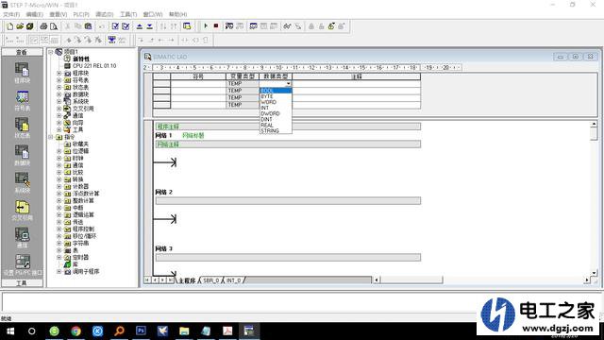This screenshot has width=604, height=340.
Task: Open 设置 PG/PC 接口 in navigation bar
Action: click(23, 265)
